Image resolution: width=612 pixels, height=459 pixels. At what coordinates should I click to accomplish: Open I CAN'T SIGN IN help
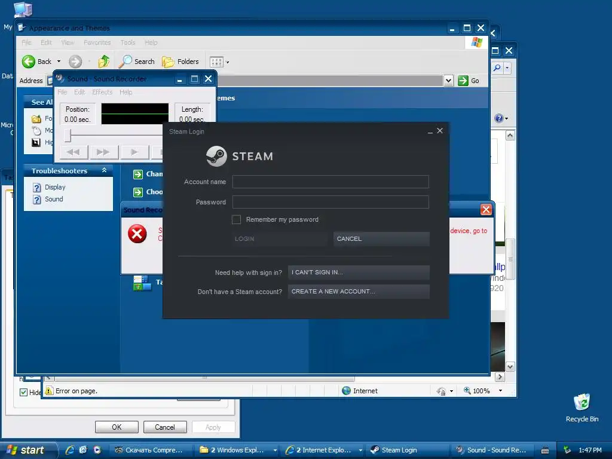(359, 272)
